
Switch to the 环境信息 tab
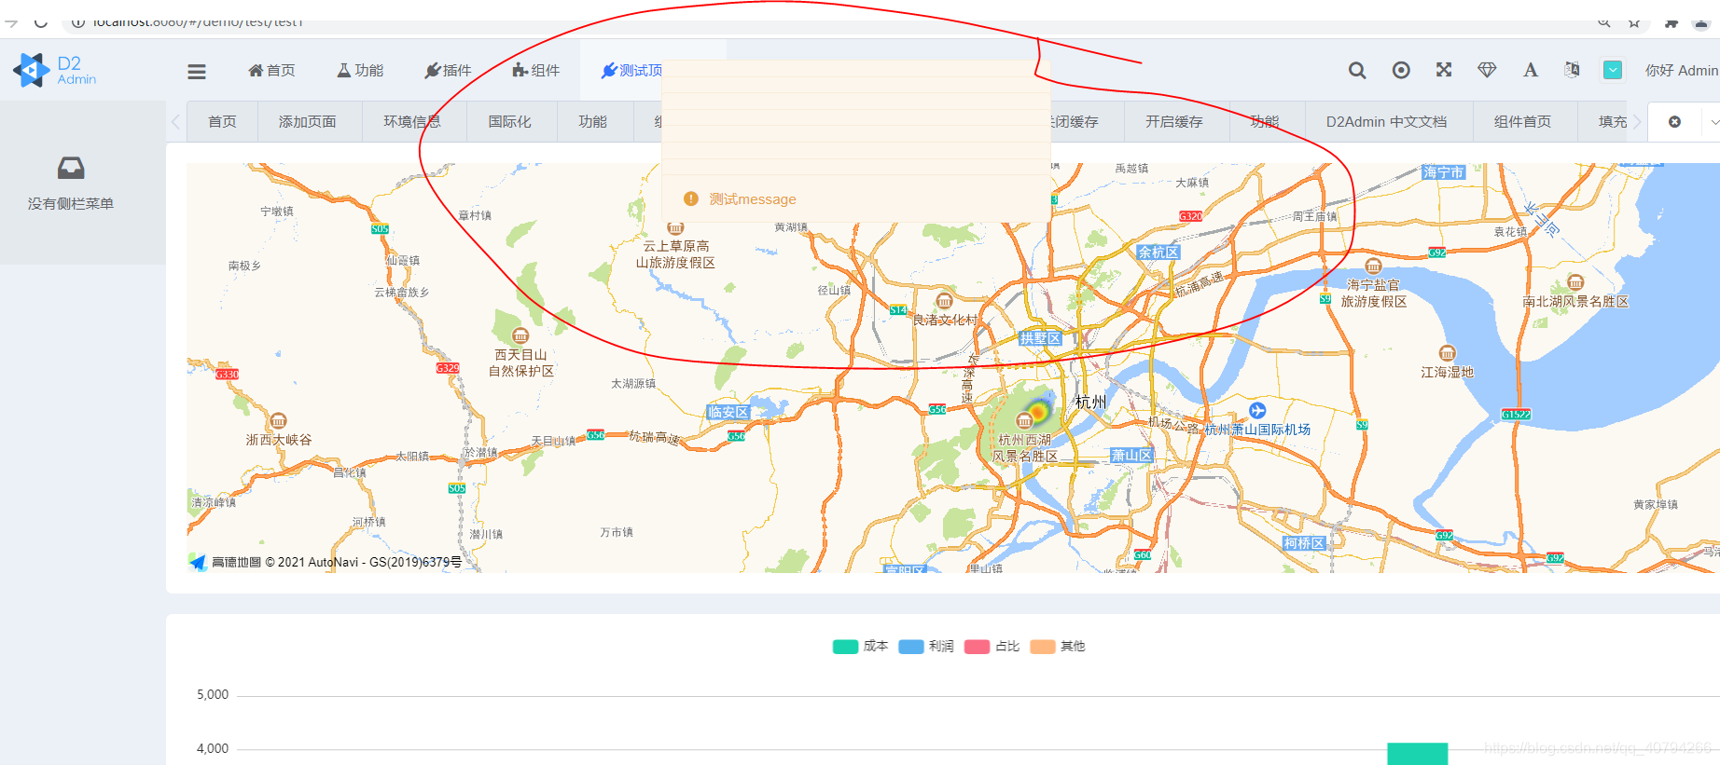click(x=412, y=122)
